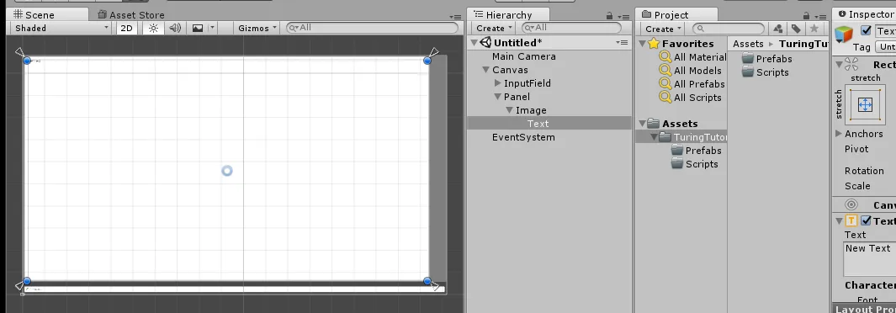Collapse the Panel object

498,97
